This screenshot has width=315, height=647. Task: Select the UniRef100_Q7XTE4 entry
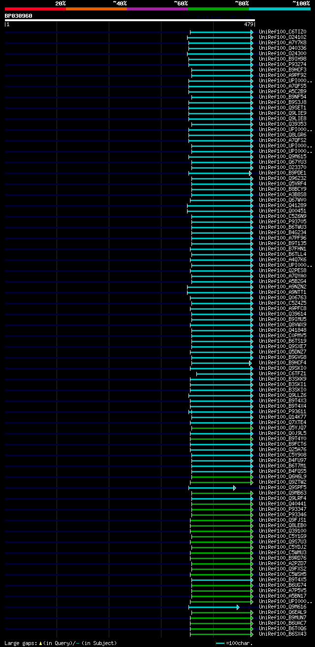click(x=283, y=423)
